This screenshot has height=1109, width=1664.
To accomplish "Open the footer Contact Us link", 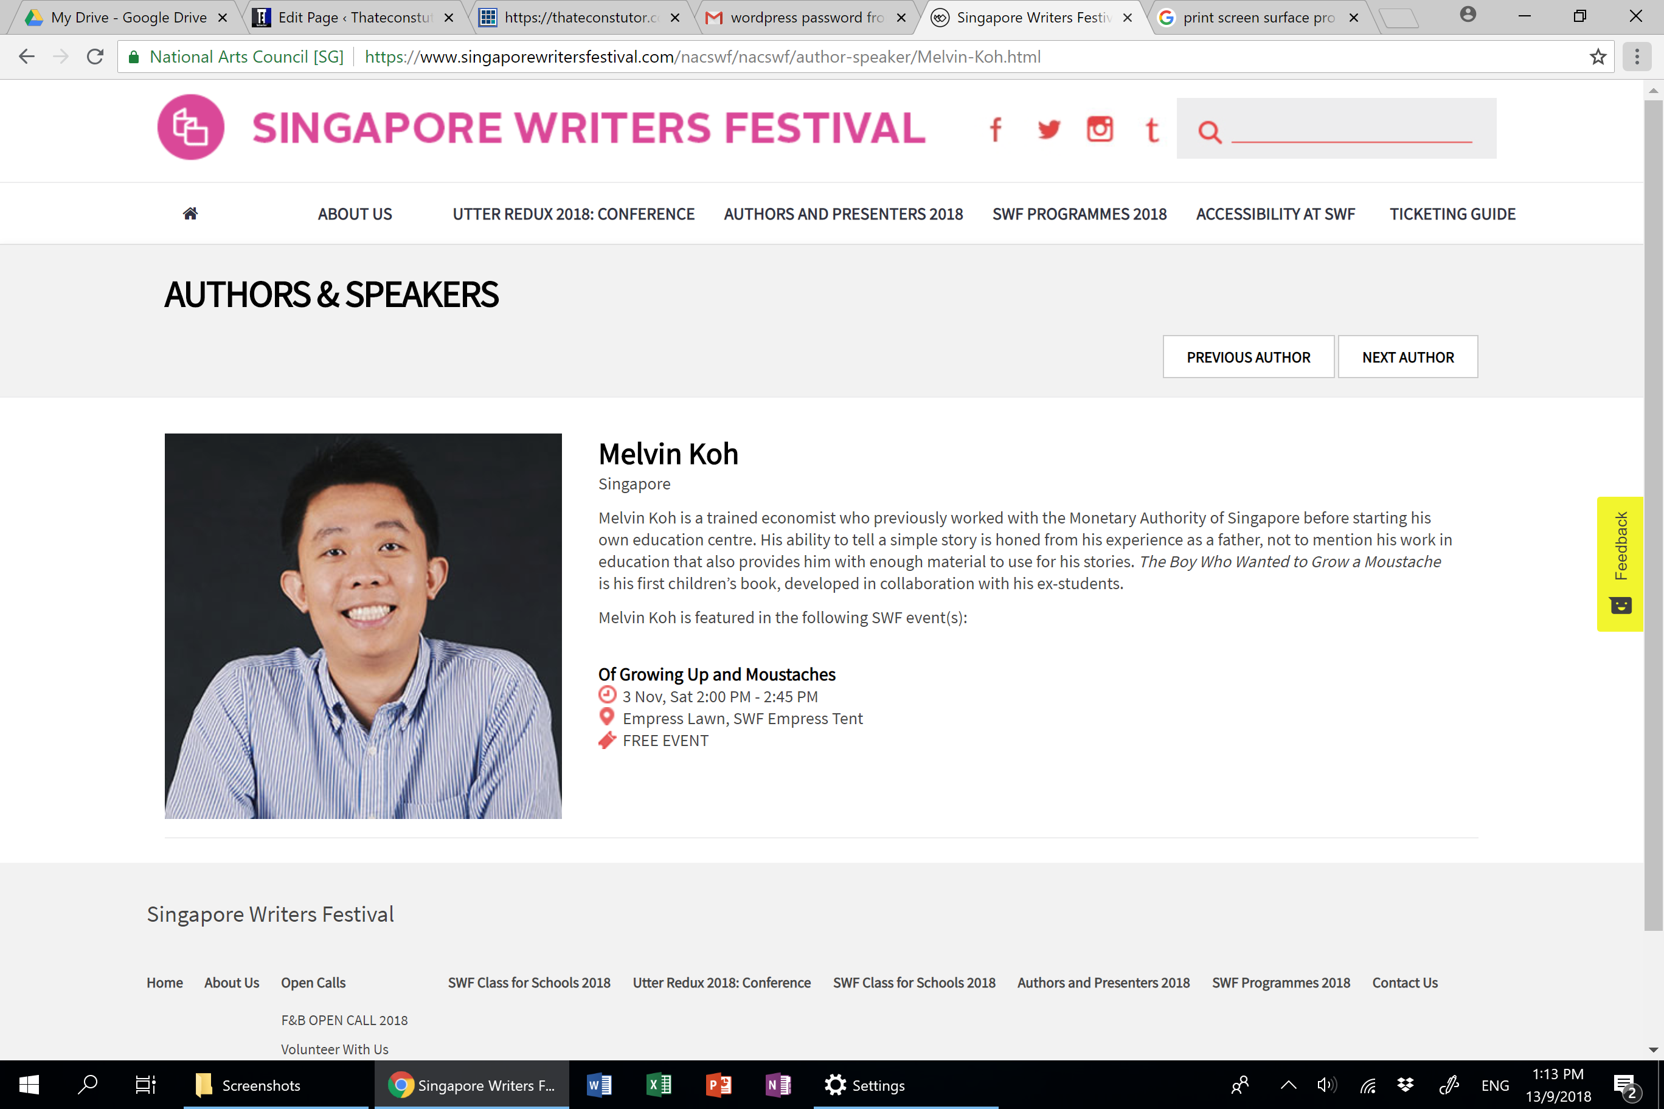I will 1405,983.
